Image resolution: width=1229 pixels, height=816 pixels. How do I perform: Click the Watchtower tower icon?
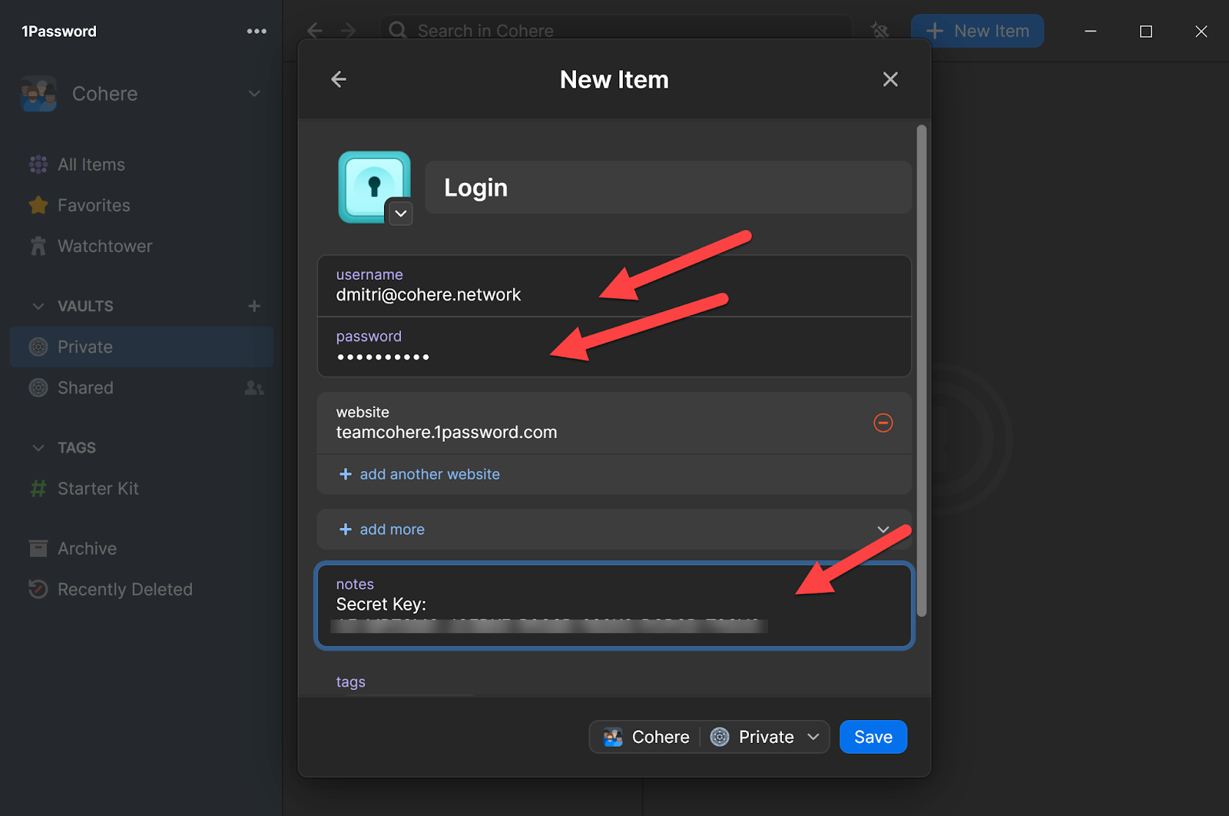pos(38,246)
